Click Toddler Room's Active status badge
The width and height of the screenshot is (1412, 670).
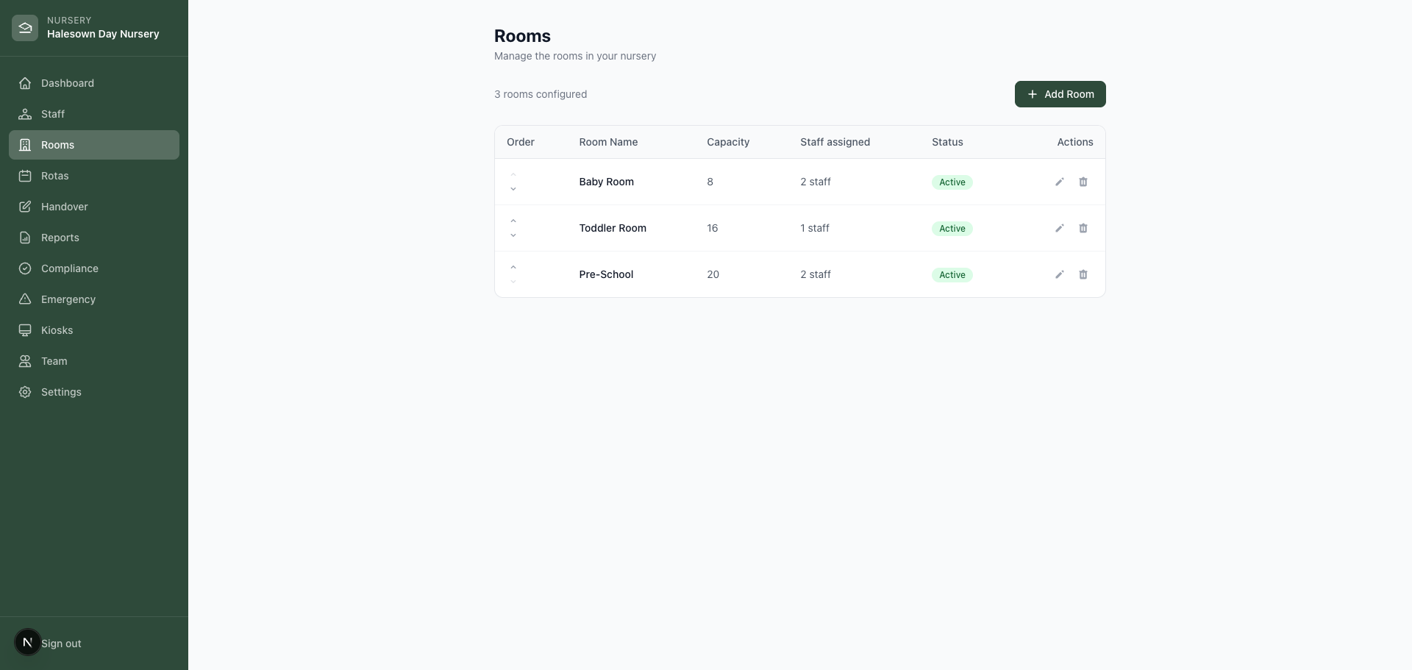point(952,229)
